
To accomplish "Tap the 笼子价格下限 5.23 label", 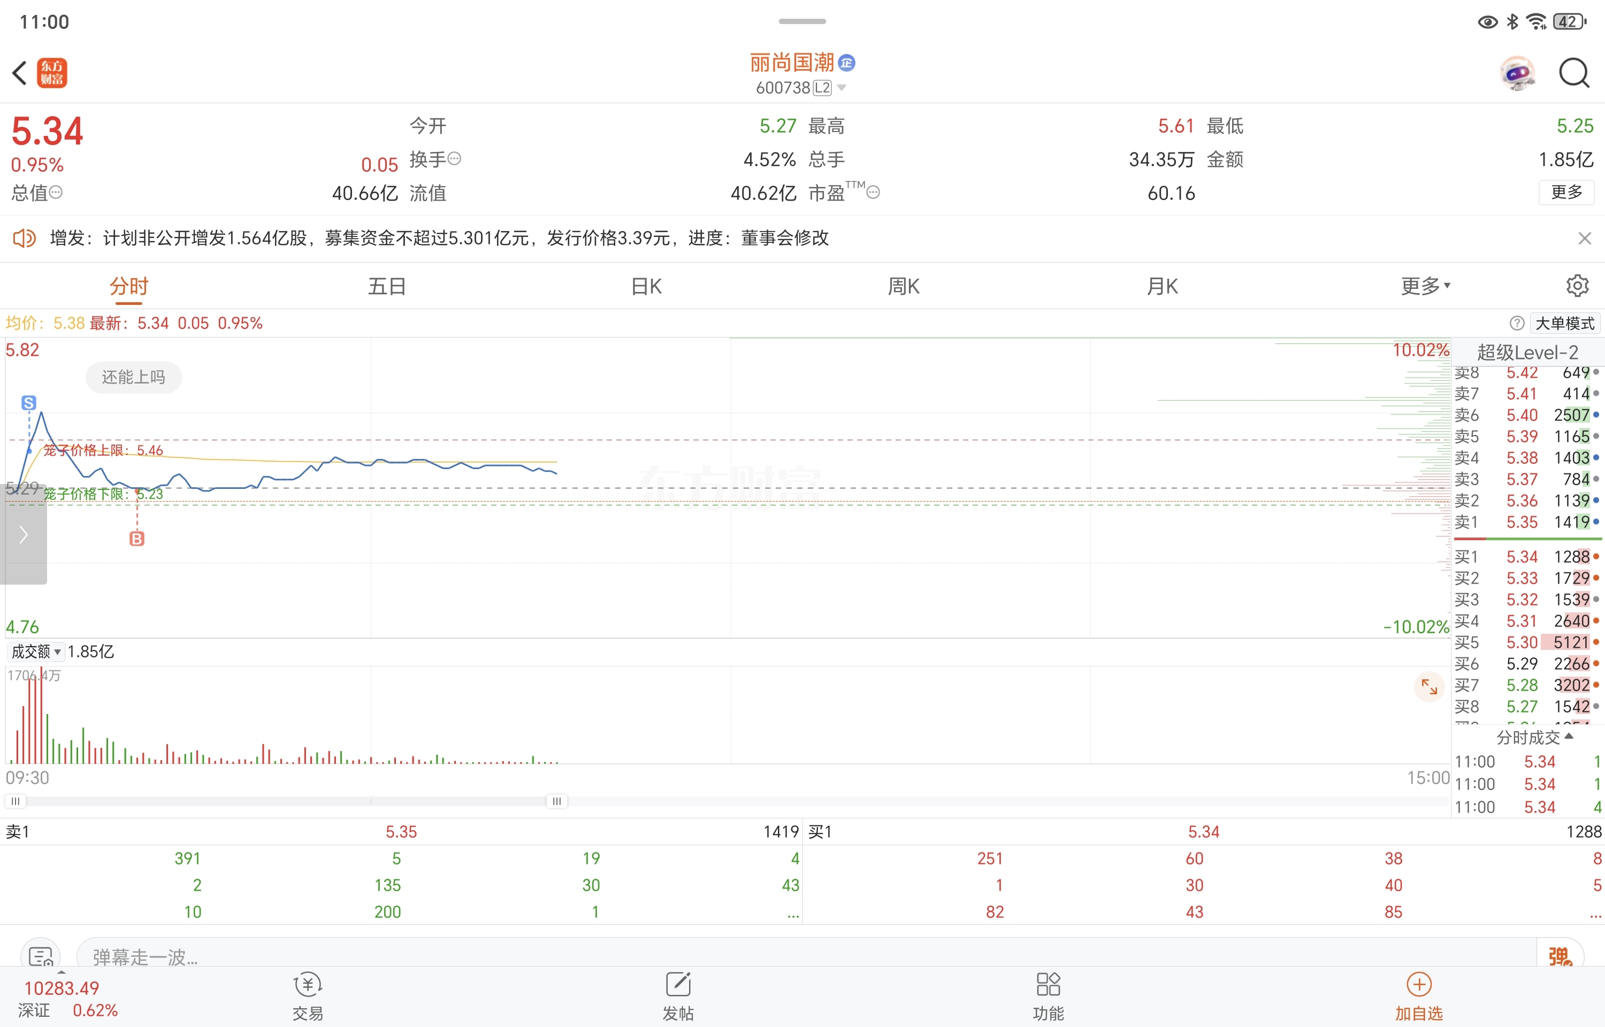I will coord(103,494).
